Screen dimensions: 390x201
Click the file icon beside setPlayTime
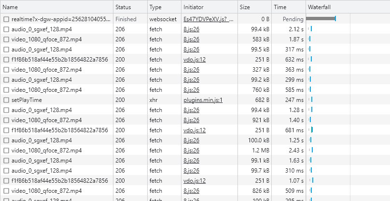point(6,100)
